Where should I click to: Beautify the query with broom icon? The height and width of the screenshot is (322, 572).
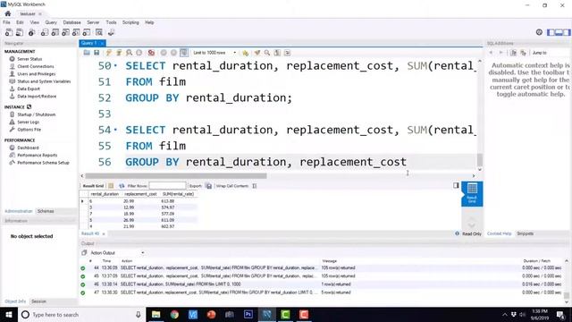pyautogui.click(x=257, y=53)
